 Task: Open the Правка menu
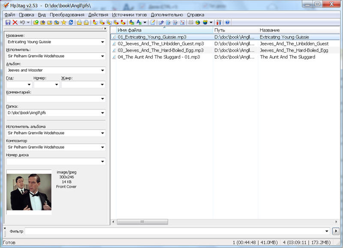pos(27,15)
